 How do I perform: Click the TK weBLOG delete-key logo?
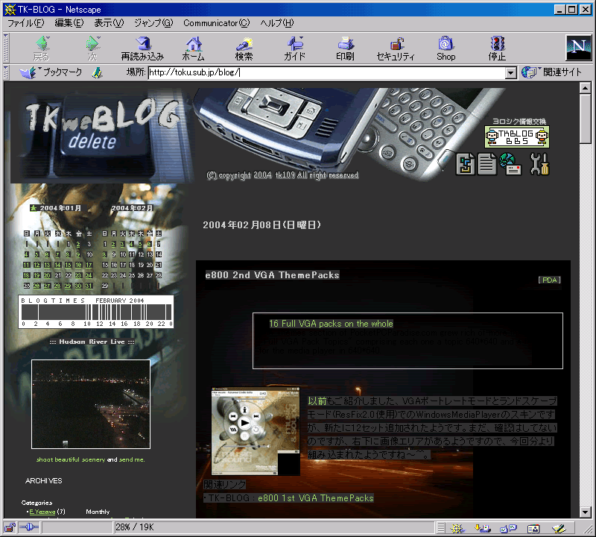click(x=103, y=136)
